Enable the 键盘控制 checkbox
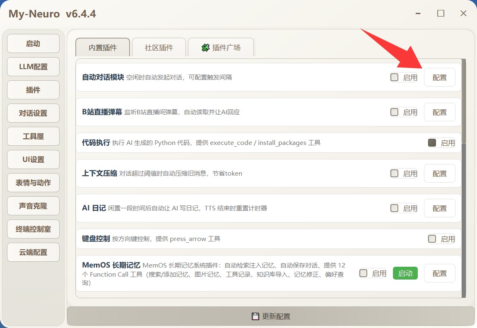The image size is (477, 328). pos(432,239)
